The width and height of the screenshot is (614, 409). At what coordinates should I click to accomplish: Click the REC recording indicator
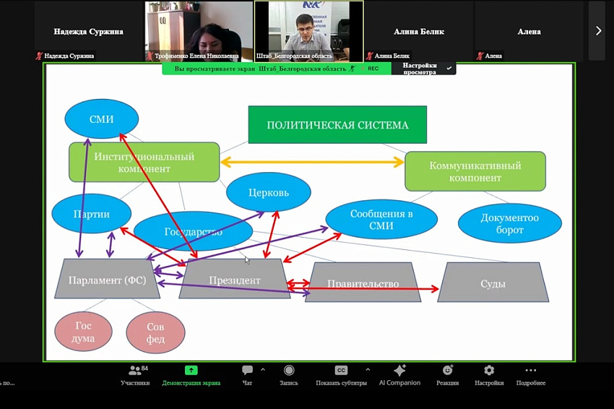(x=373, y=69)
